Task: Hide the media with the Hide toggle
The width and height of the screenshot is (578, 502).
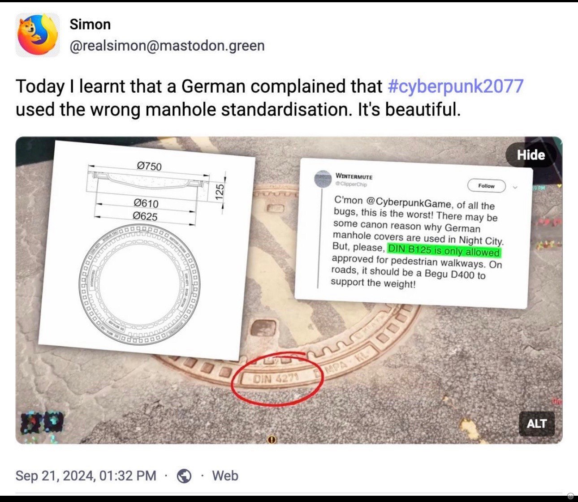Action: [x=531, y=155]
